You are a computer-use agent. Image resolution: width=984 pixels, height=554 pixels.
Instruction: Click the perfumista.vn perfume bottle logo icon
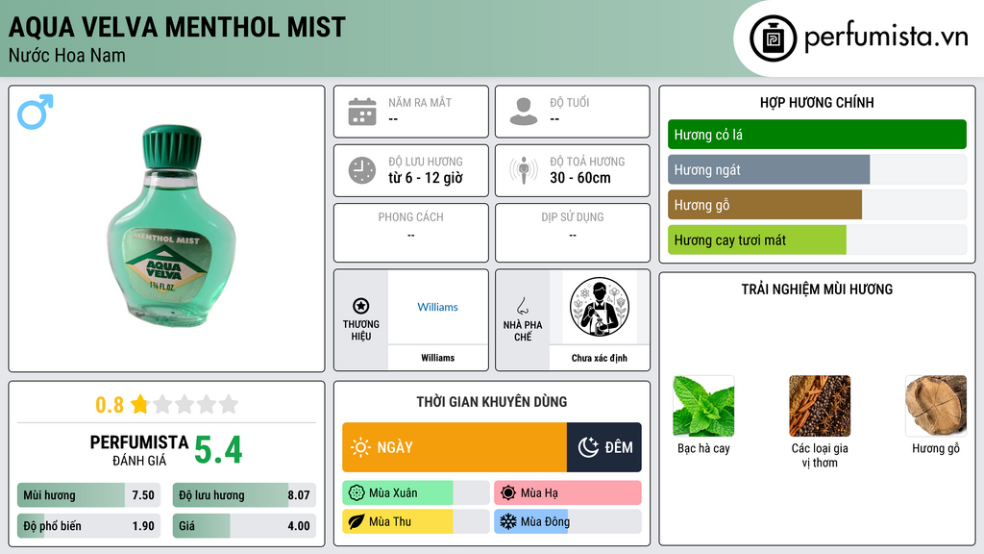click(x=773, y=38)
